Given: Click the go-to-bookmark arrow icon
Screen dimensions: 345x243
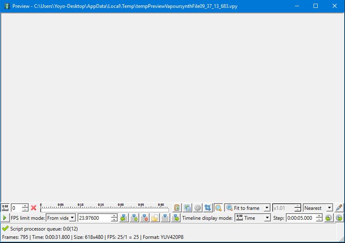Looking at the screenshot, I should coord(176,218).
